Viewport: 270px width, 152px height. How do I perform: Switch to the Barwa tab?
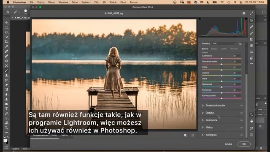click(x=205, y=49)
